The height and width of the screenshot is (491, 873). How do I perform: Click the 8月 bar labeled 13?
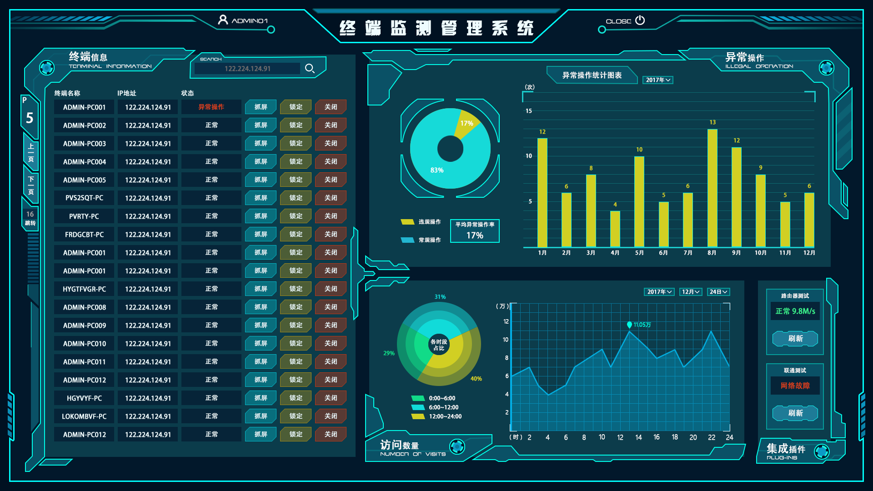[x=712, y=188]
